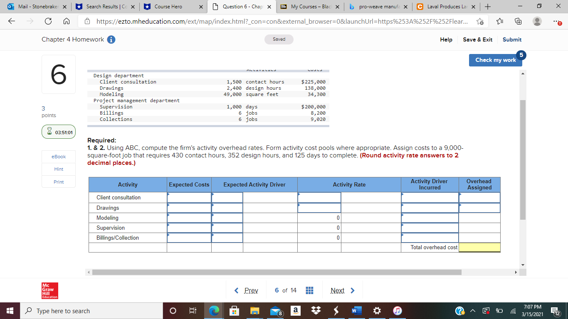
Task: Open File Explorer from taskbar
Action: (x=254, y=311)
